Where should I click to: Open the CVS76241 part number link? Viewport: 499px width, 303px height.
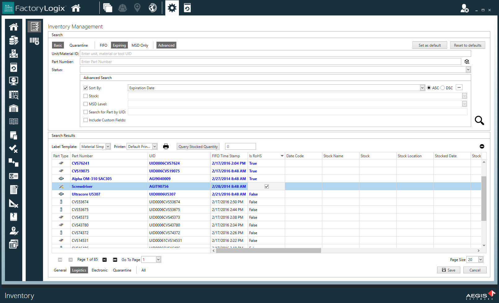point(80,163)
